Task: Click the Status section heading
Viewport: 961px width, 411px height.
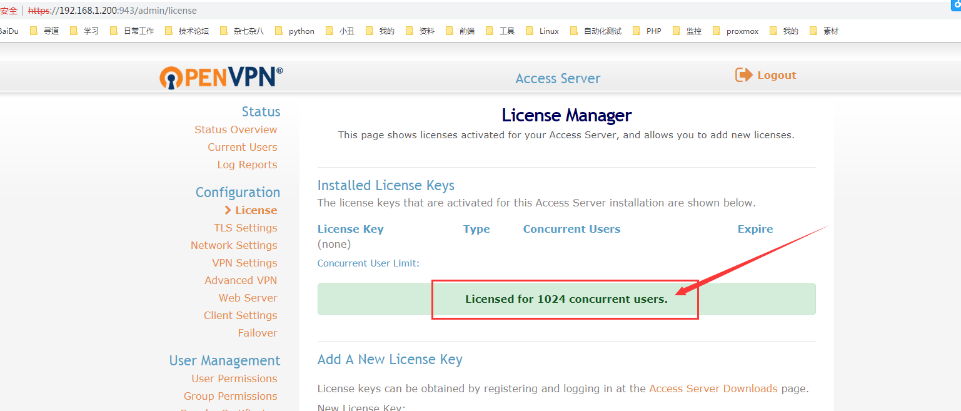Action: point(261,111)
